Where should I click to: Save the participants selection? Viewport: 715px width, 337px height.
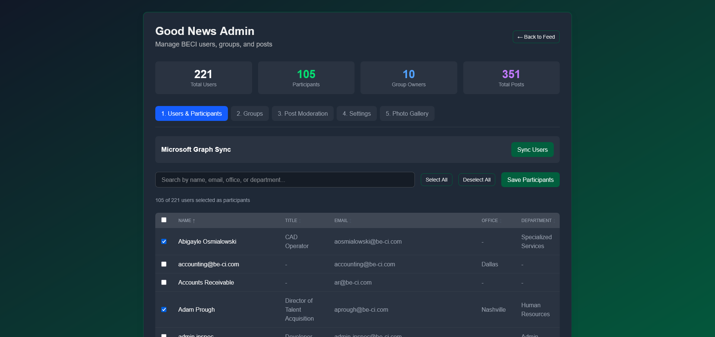(530, 180)
